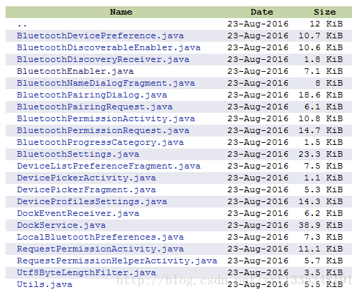
Task: Select the 23.3 KiB size value
Action: click(321, 154)
